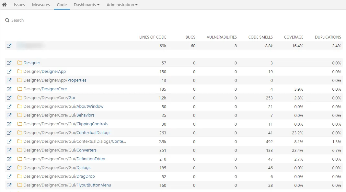
Task: Click 1.3% duplications in ContextualDialogs/Conte... row
Action: click(337, 142)
